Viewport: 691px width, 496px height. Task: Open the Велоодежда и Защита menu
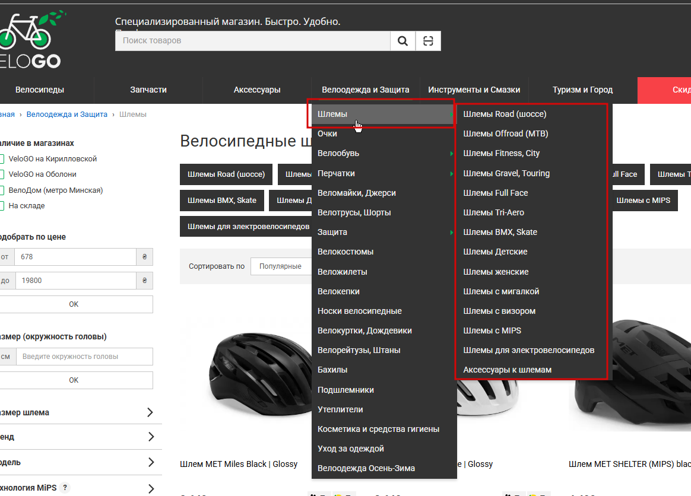pyautogui.click(x=365, y=90)
